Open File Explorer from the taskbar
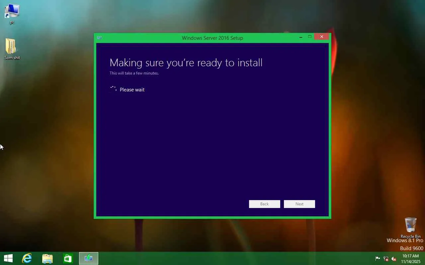Screen dimensions: 425x265 pos(47,258)
